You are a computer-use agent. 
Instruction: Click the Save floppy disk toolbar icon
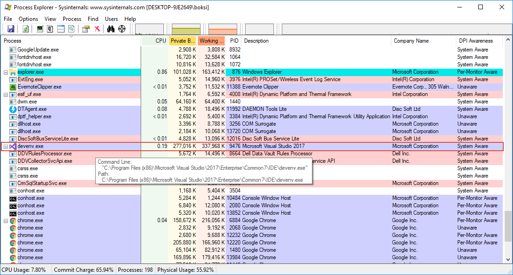(11, 29)
